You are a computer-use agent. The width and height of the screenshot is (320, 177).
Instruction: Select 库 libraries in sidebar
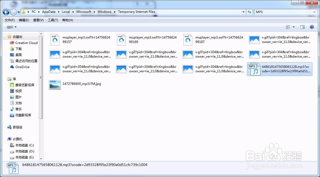pyautogui.click(x=12, y=79)
